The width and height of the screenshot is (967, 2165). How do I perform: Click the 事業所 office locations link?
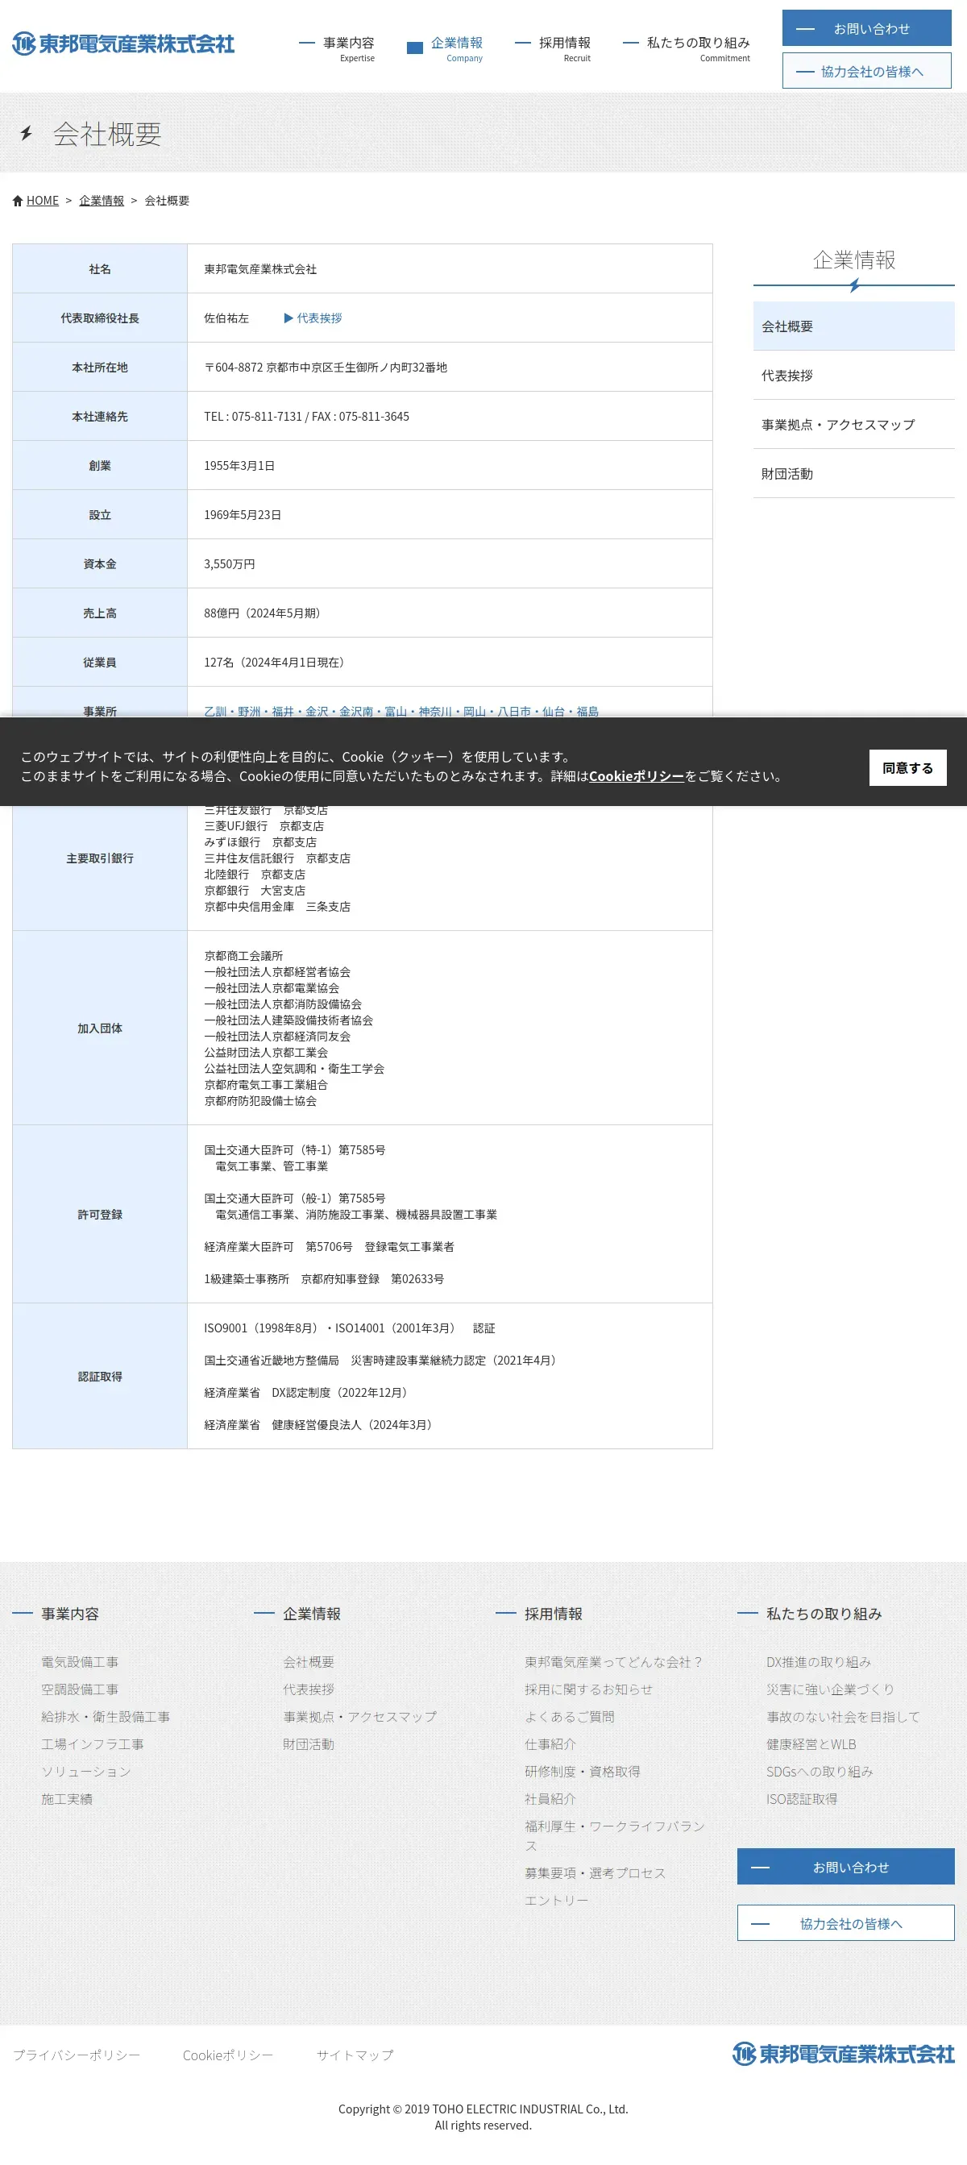click(x=401, y=711)
